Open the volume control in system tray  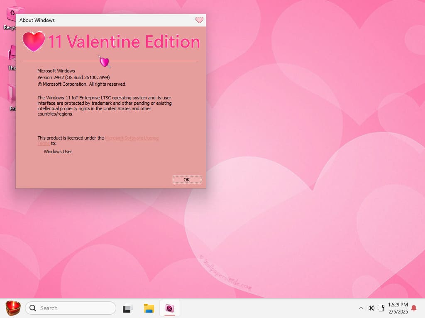pyautogui.click(x=371, y=308)
